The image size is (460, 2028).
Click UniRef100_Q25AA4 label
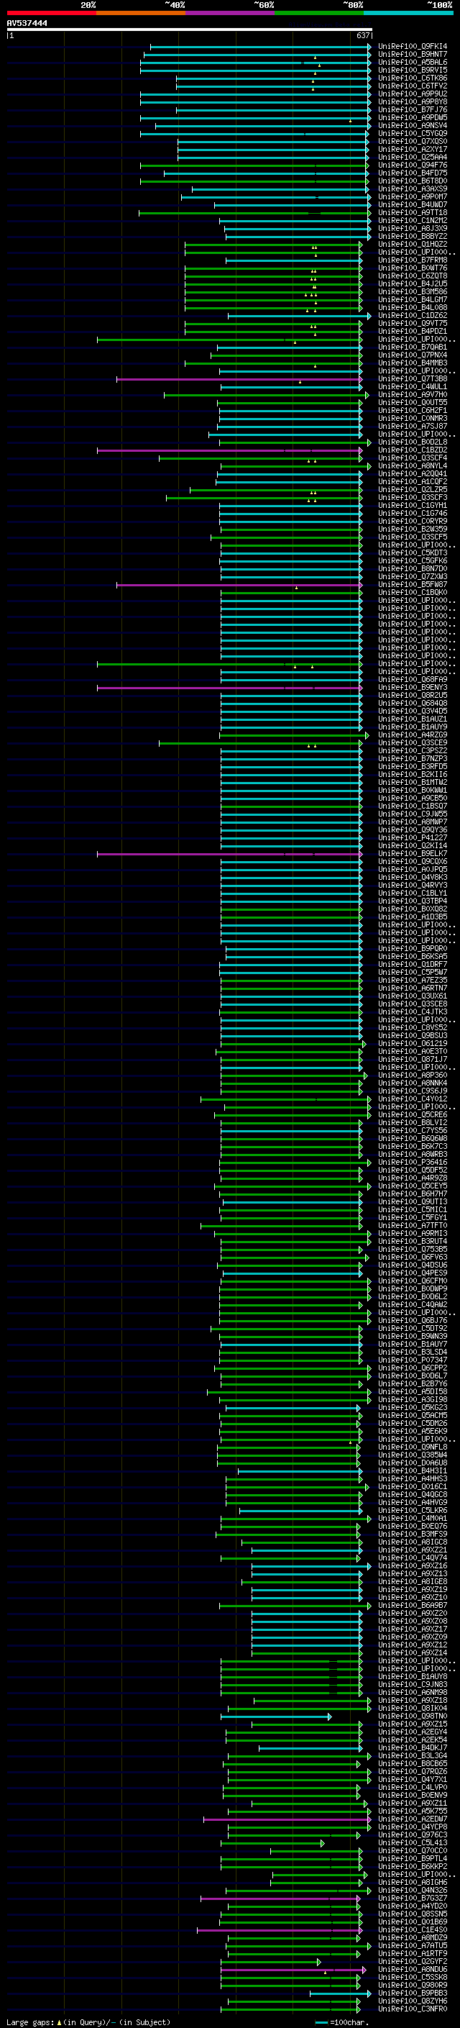pyautogui.click(x=413, y=158)
